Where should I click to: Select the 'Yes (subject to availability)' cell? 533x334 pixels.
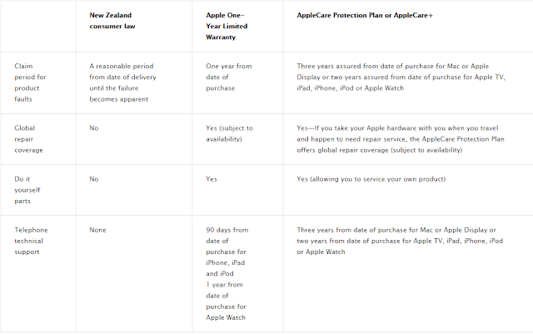point(229,133)
